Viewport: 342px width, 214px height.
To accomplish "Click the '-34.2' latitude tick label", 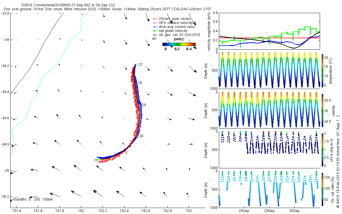I will 5,66.
